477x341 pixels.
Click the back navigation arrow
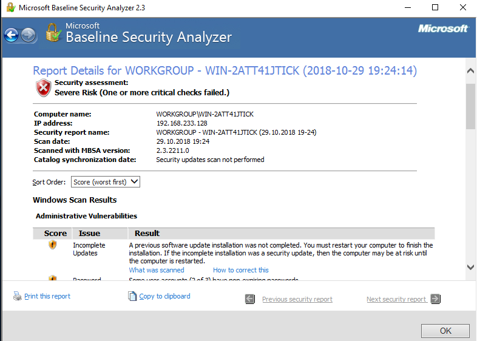click(11, 35)
